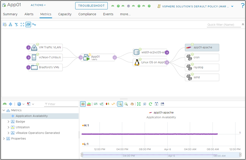Switch to the Summary tab
The height and width of the screenshot is (160, 246).
click(x=10, y=14)
